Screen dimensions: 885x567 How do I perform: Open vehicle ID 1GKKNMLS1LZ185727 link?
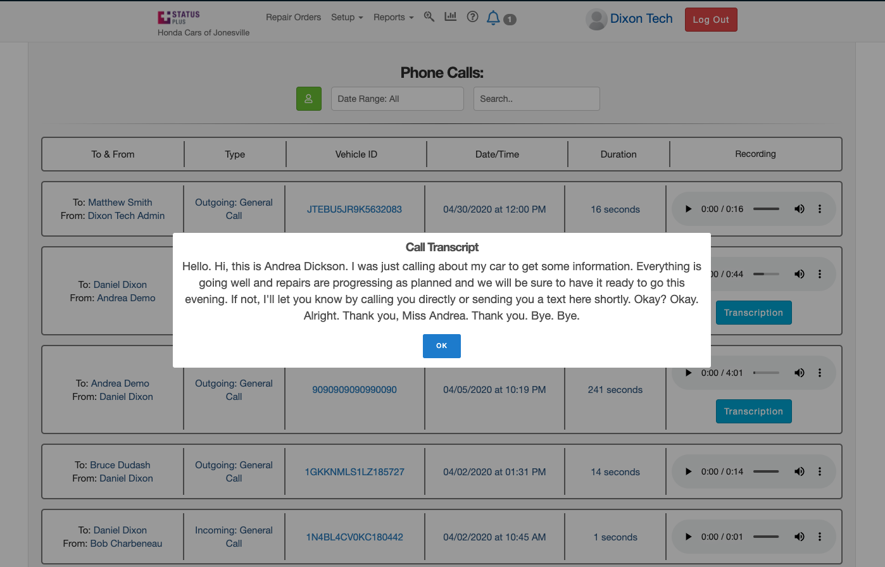(x=355, y=472)
